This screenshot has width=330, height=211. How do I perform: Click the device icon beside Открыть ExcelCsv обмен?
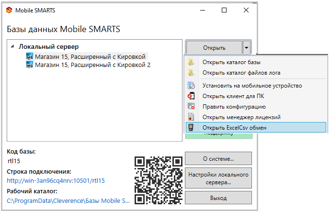coord(191,127)
